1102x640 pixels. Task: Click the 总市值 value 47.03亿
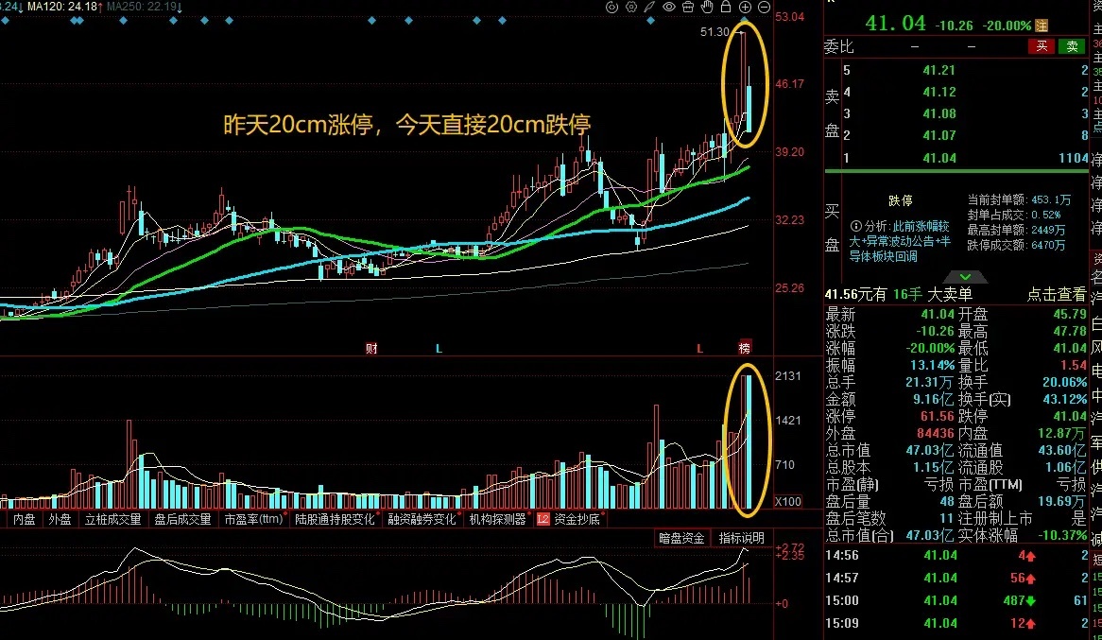point(929,450)
